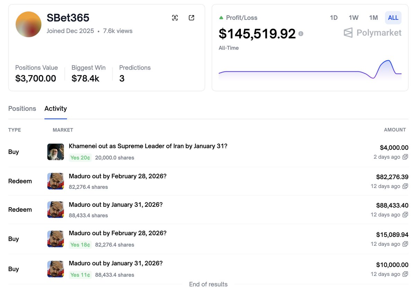
Task: Open transaction link for $10,000.00 buy
Action: click(405, 274)
